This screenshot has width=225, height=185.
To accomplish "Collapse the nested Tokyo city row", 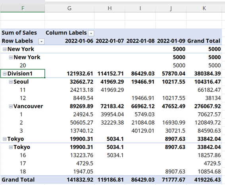I will point(11,147).
